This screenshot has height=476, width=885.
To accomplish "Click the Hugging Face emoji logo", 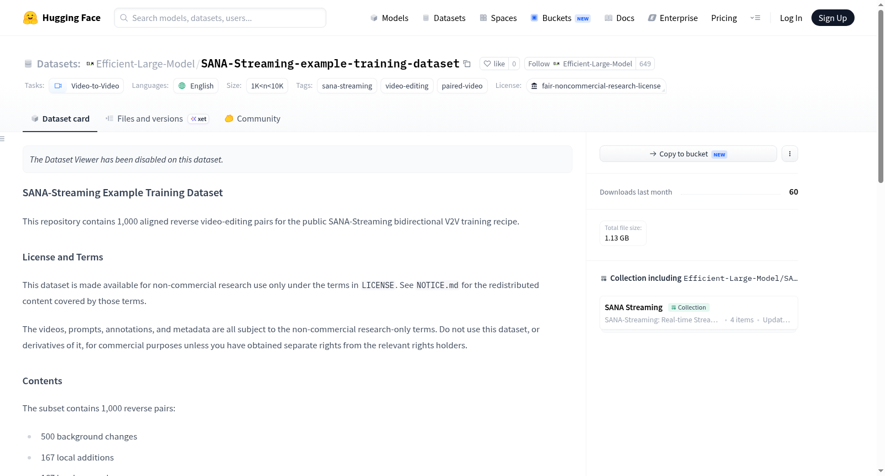I will [x=30, y=18].
